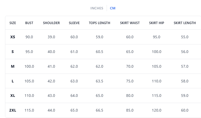Select the S size row label
The width and height of the screenshot is (201, 118).
tap(13, 52)
